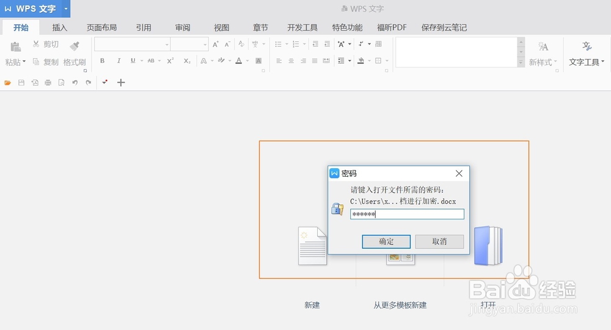This screenshot has height=330, width=611.
Task: Toggle strikethrough (AB) formatting
Action: click(x=151, y=61)
